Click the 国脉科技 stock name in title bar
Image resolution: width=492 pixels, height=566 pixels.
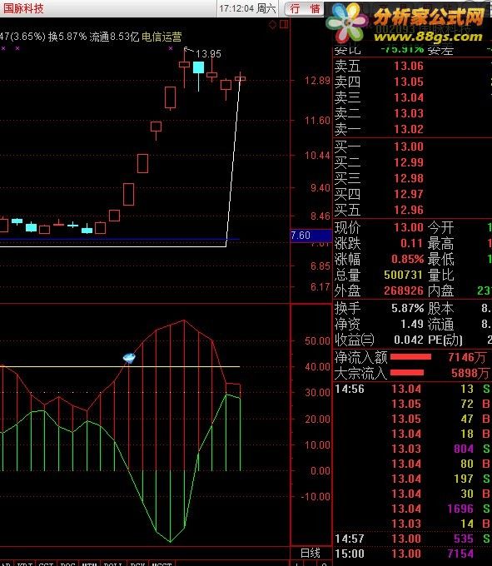click(22, 8)
